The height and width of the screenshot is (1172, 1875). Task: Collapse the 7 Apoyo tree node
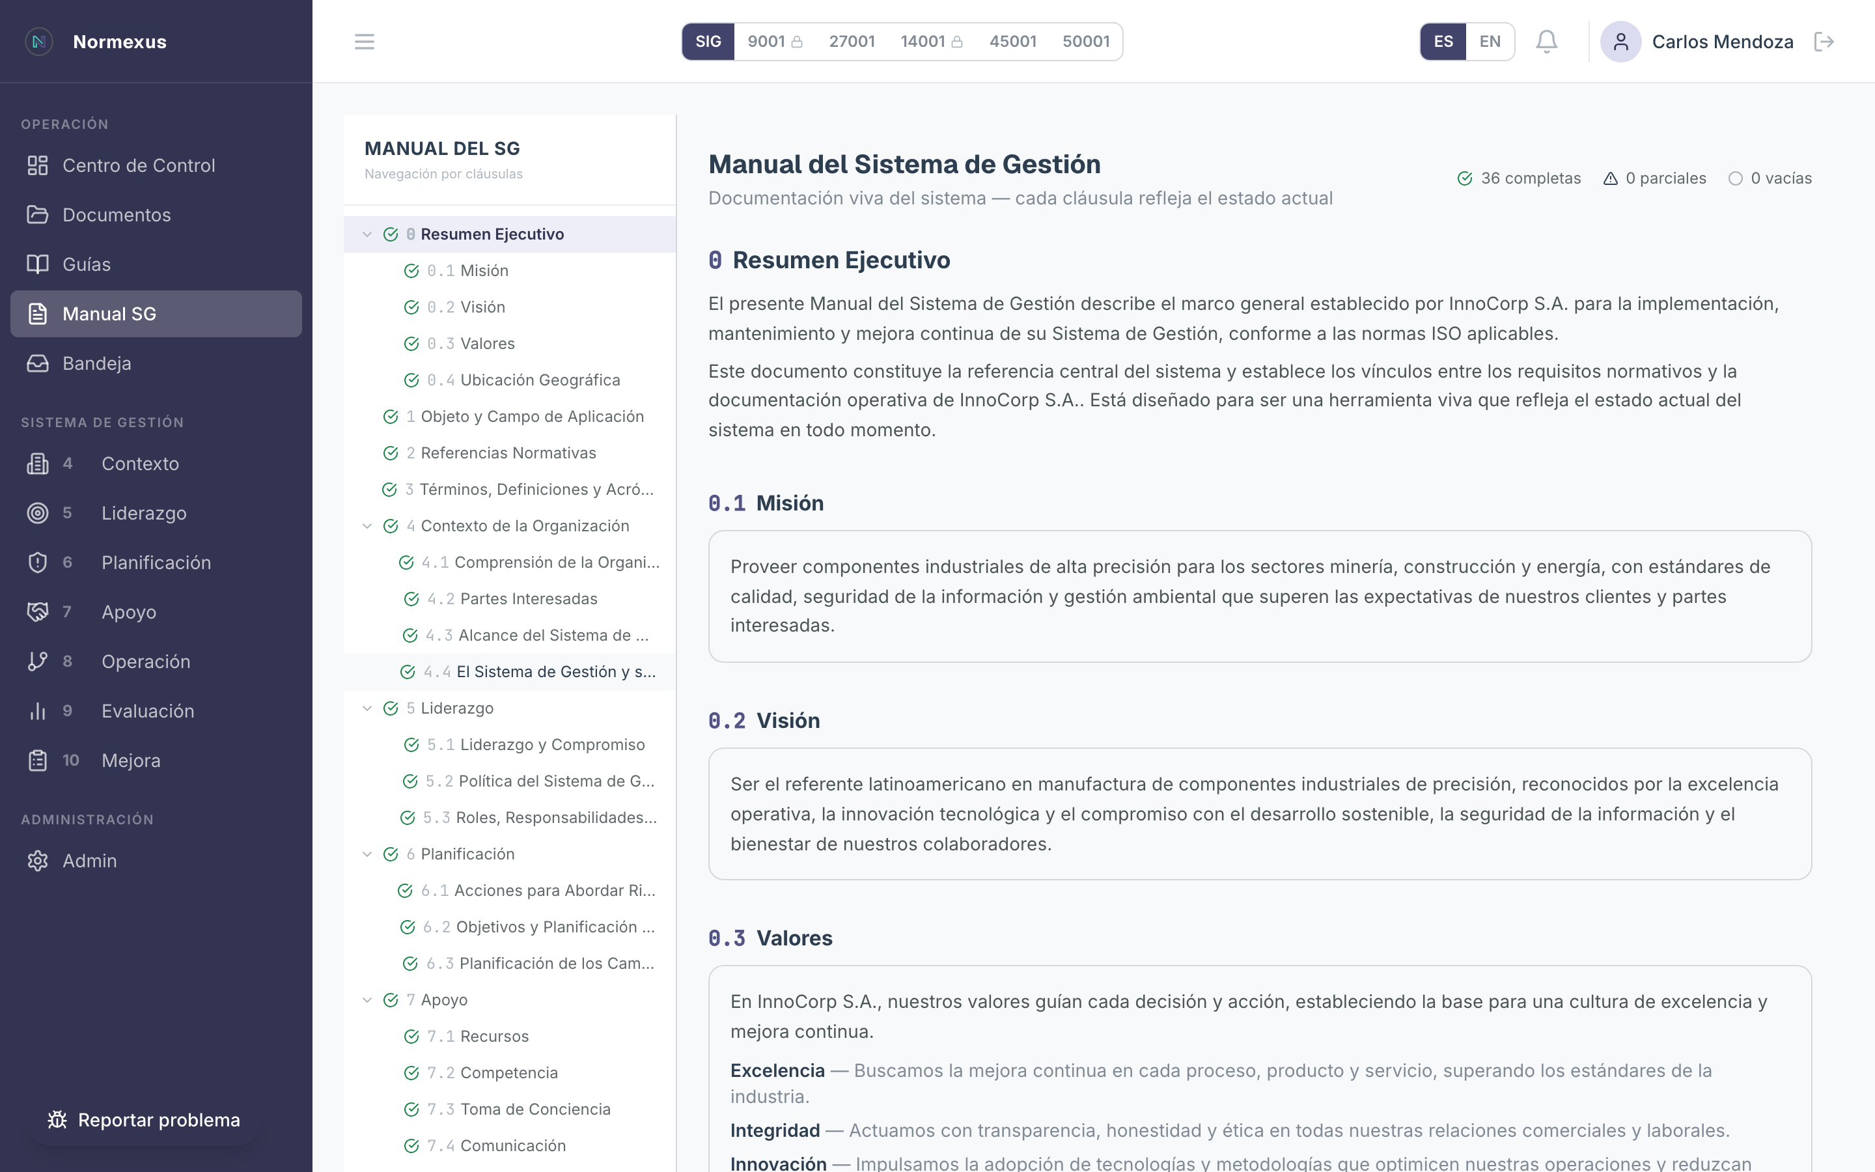[x=367, y=1000]
